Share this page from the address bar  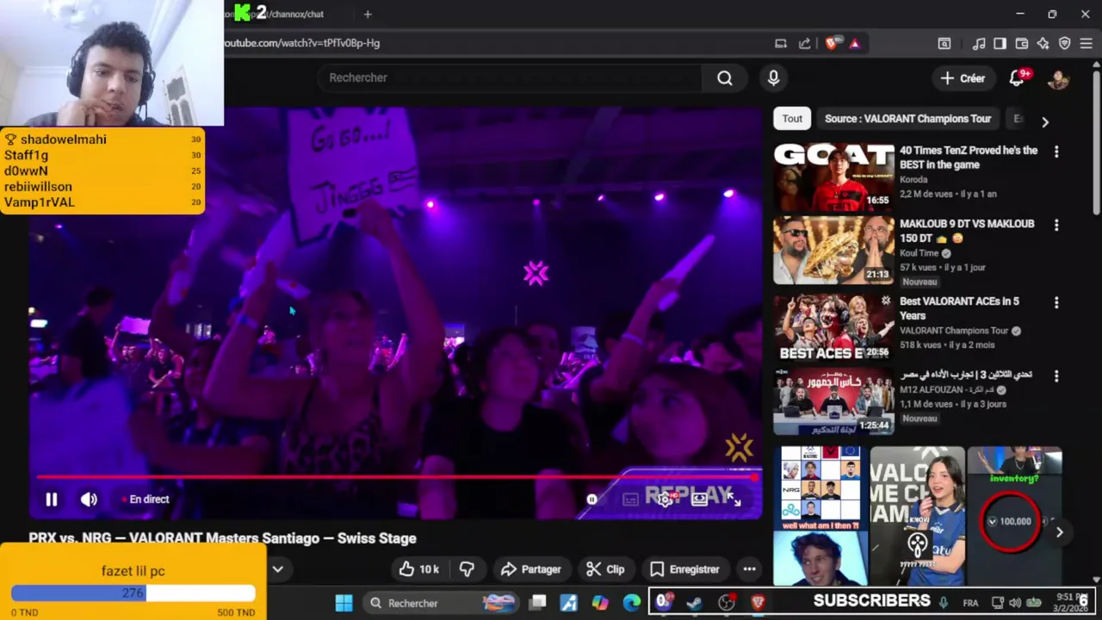[x=804, y=43]
